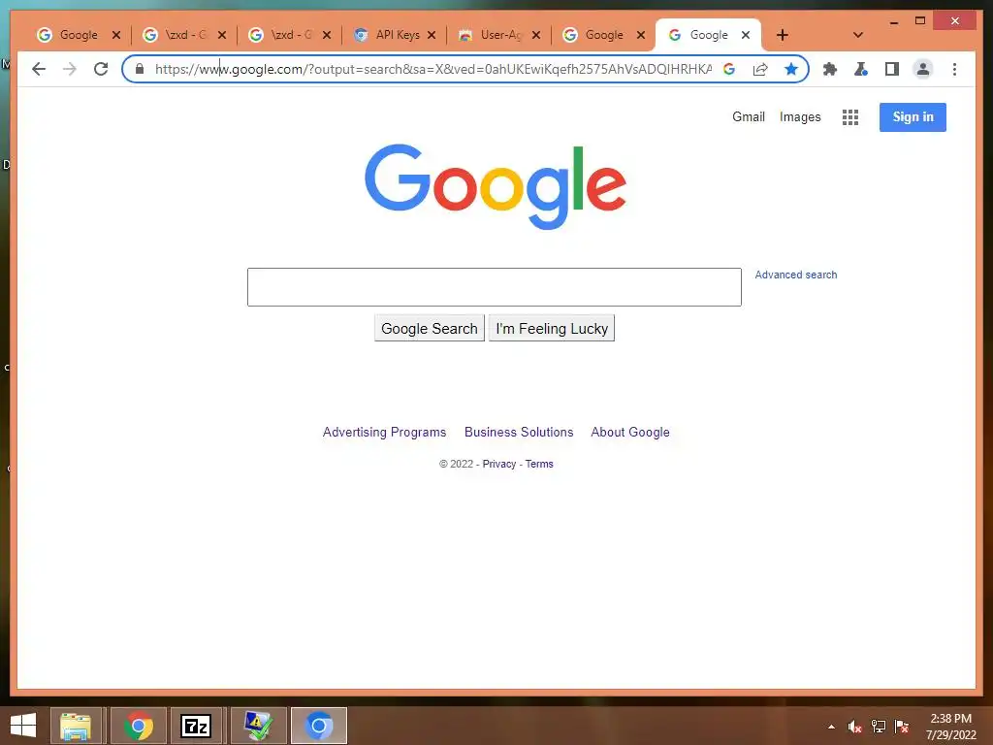Close the active Google tab
The width and height of the screenshot is (993, 745).
(746, 35)
